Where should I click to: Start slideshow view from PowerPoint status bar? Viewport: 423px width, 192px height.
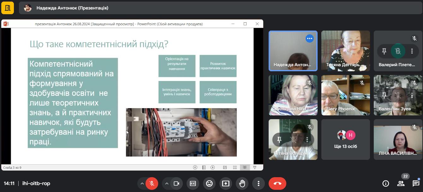tap(254, 167)
